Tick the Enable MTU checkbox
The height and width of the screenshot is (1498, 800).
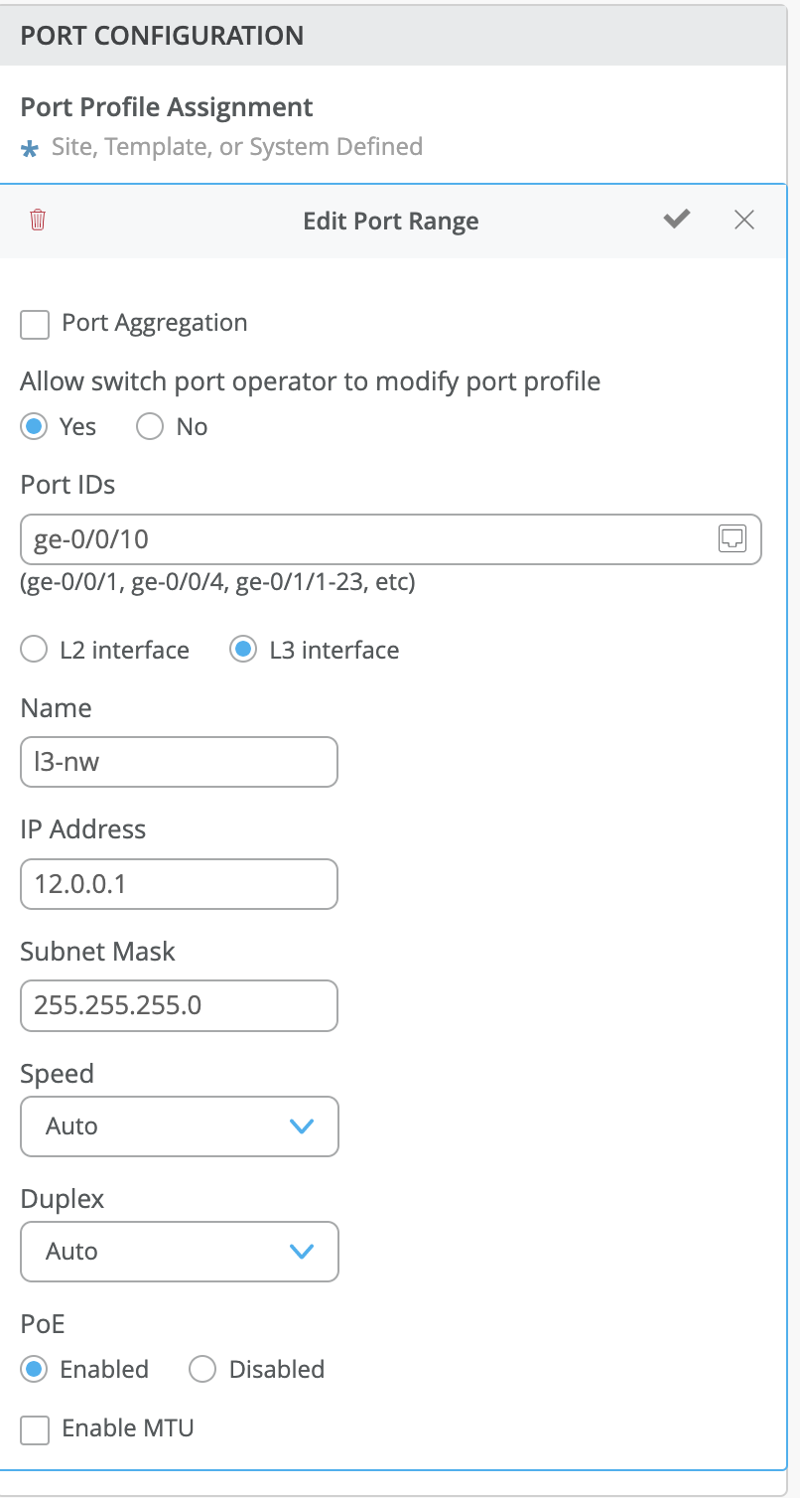click(35, 1430)
